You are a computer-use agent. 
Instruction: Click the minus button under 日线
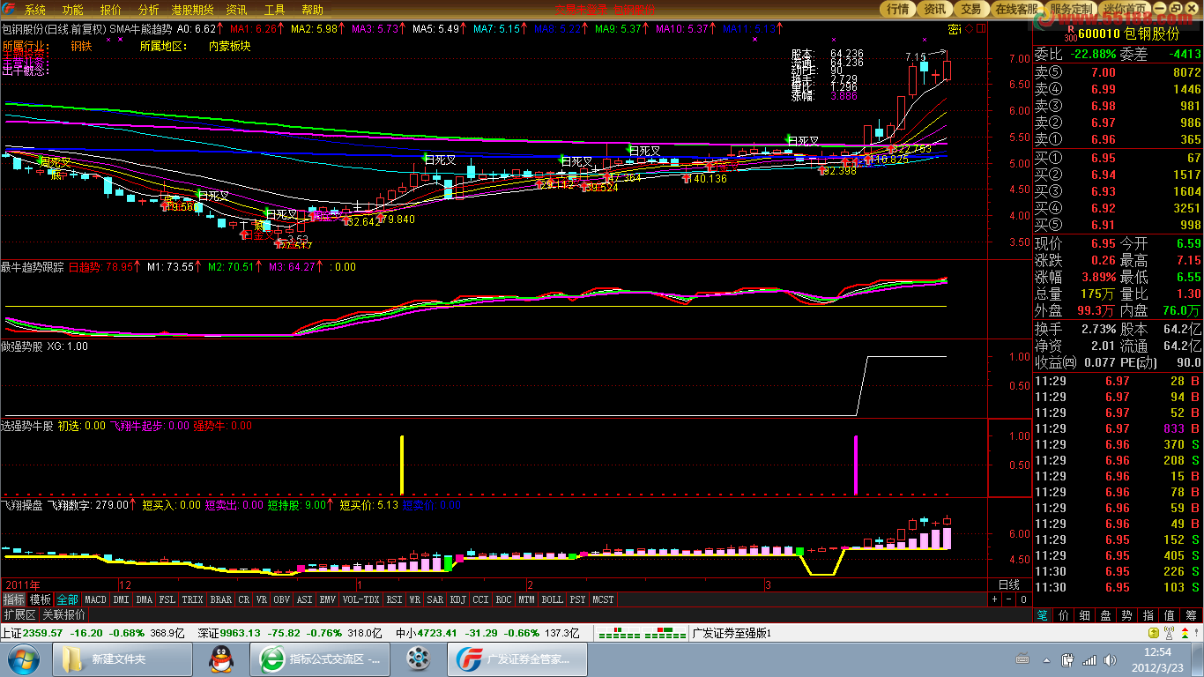click(x=1009, y=599)
